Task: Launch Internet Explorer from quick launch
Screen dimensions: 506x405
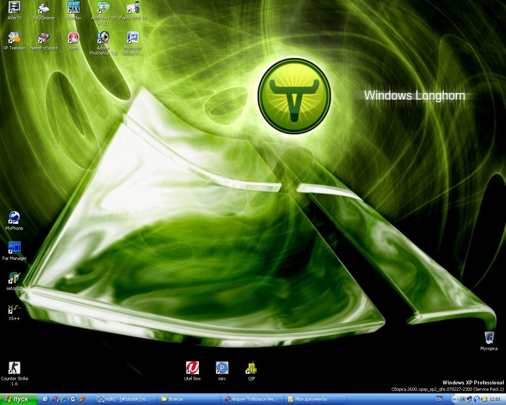Action: pos(64,399)
